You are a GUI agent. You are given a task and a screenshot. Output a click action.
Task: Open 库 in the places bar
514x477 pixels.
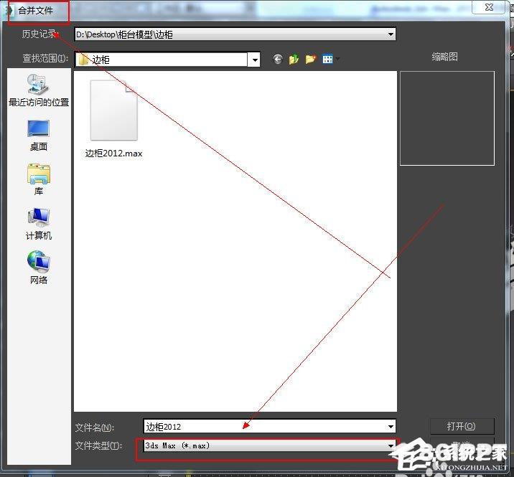pos(39,179)
